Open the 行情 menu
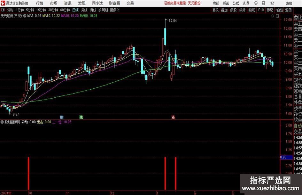Screen dimensions: 302x195 pos(40,3)
